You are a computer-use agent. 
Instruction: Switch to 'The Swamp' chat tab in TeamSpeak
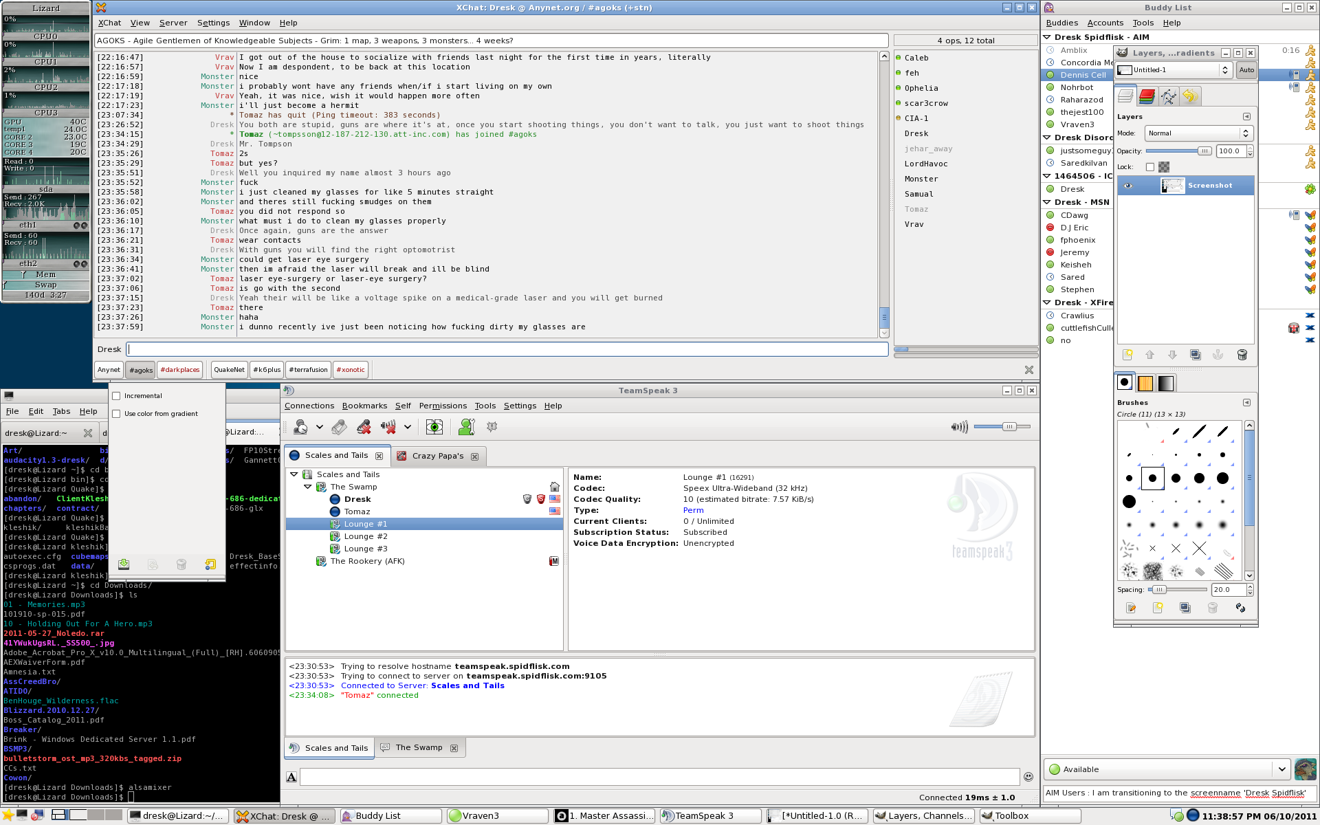tap(419, 747)
